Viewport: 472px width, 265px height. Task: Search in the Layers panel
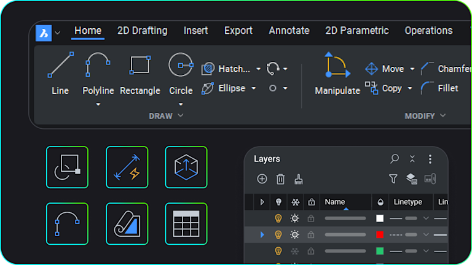(x=395, y=159)
